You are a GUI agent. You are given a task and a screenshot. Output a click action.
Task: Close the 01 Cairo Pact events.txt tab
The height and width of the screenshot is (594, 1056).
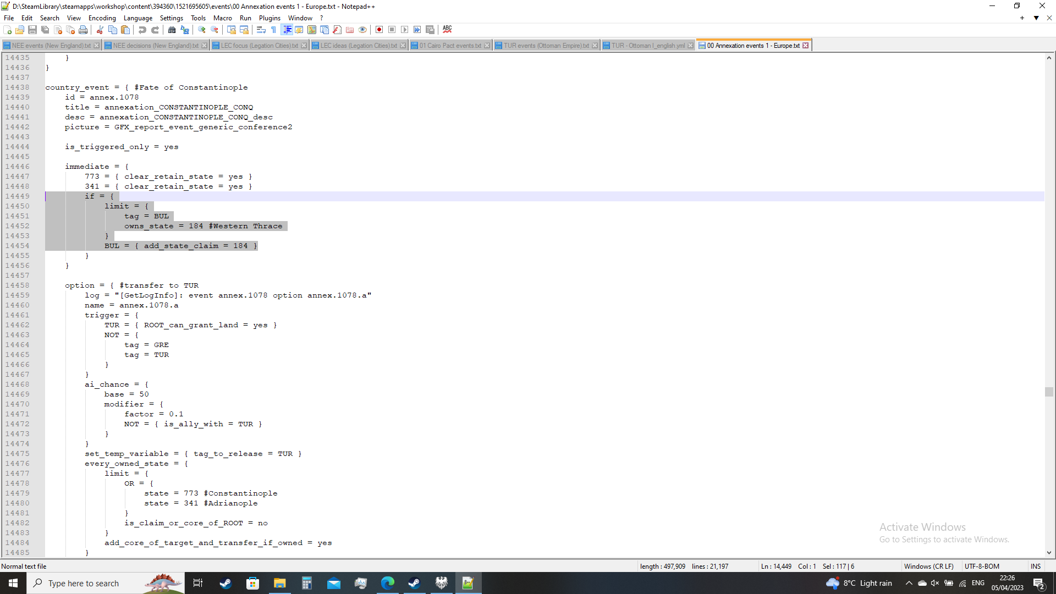487,46
